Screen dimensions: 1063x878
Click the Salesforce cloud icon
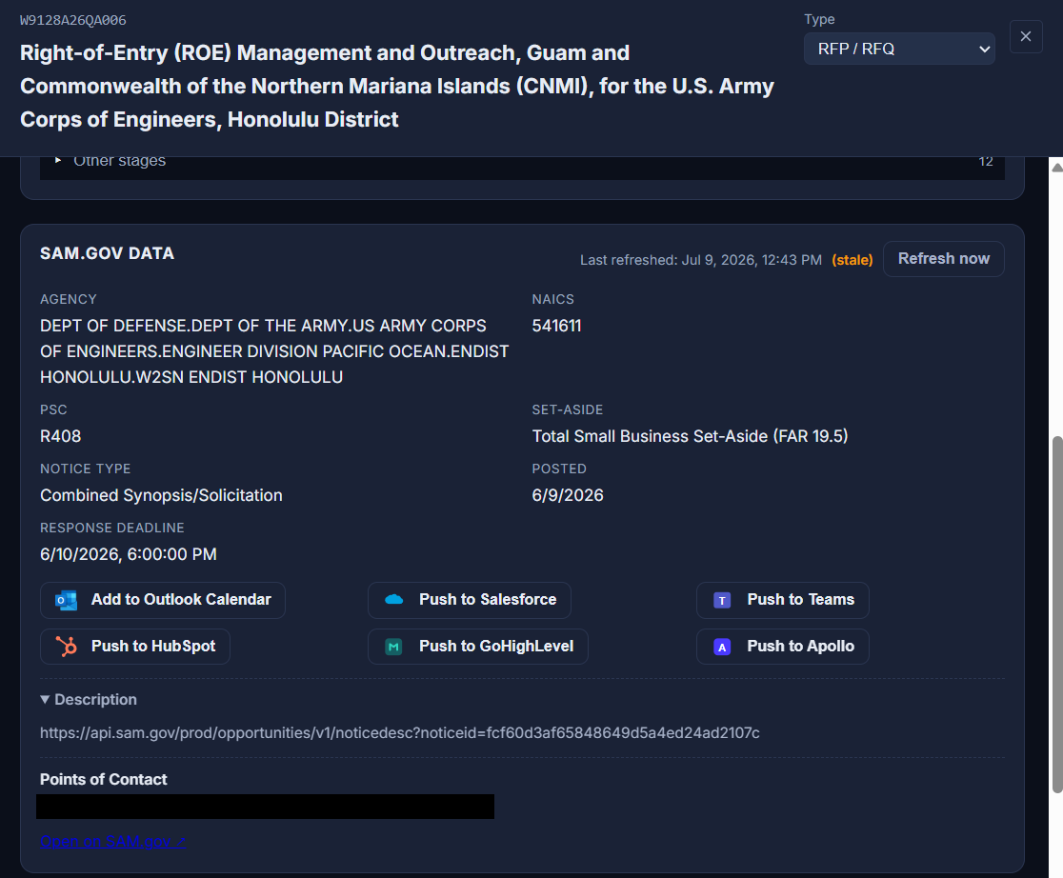click(x=394, y=600)
